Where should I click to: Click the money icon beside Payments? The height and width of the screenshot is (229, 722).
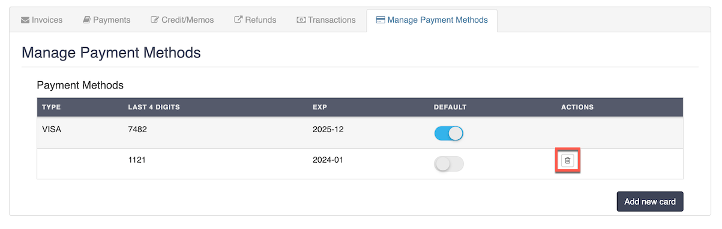click(x=87, y=20)
